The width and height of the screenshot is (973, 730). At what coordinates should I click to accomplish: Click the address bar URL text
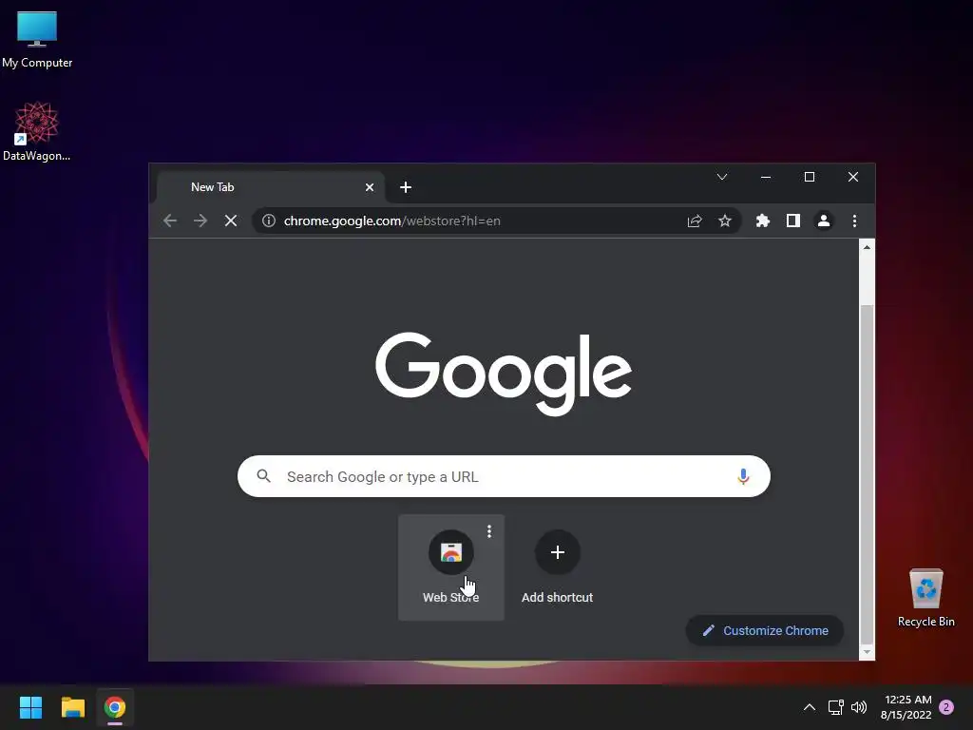[x=392, y=221]
